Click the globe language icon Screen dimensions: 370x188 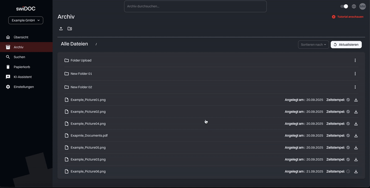(354, 6)
